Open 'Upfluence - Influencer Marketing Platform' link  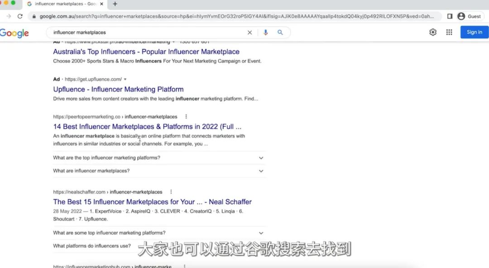[118, 89]
